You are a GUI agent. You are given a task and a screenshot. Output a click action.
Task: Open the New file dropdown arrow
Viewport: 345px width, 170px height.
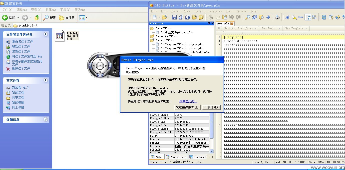tap(159, 17)
